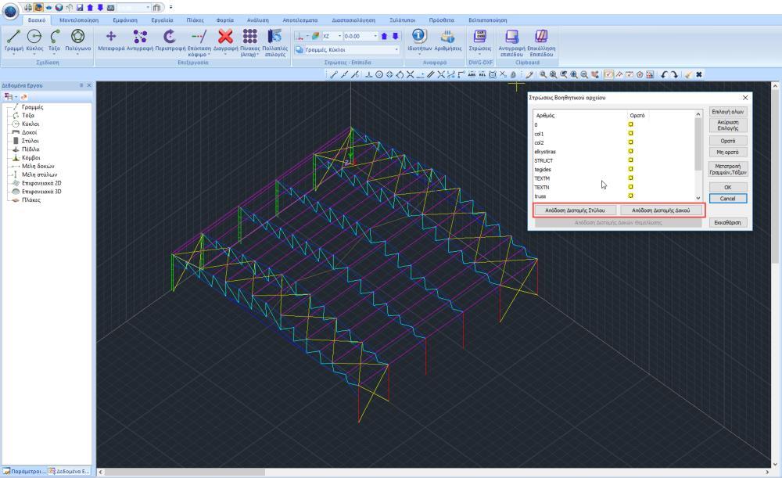The width and height of the screenshot is (782, 478).
Task: Expand the Διαγραφή dropdown arrow below its label
Action: tap(225, 54)
